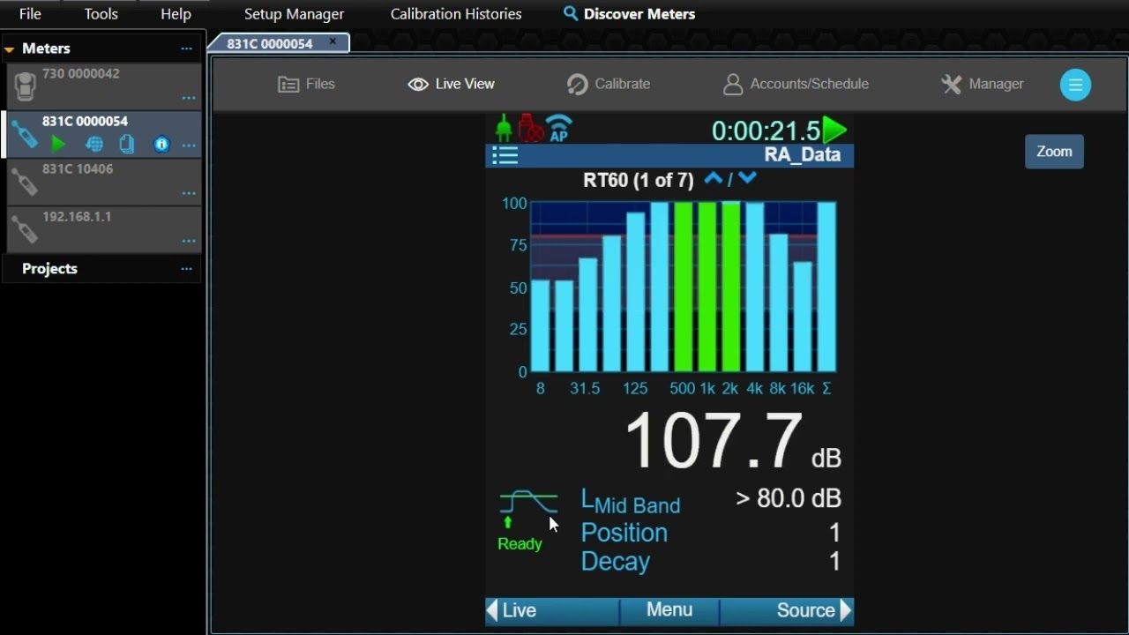Click the Zoom button
Image resolution: width=1129 pixels, height=635 pixels.
coord(1054,152)
